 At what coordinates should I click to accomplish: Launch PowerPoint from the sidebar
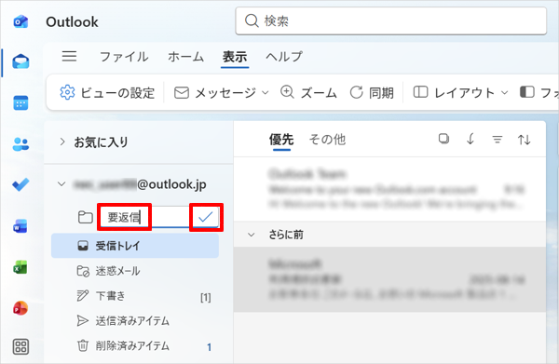20,308
